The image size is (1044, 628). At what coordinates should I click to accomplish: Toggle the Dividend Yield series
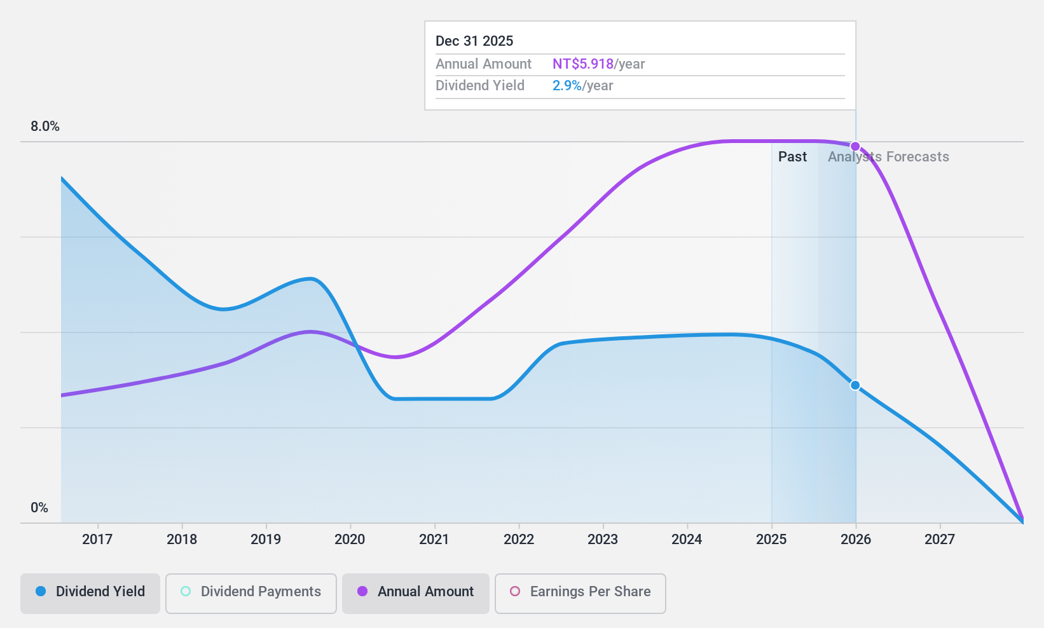coord(90,593)
